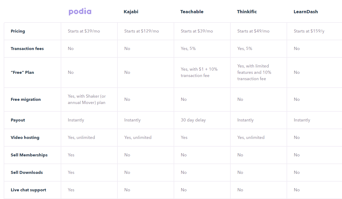Viewport: 342px width, 199px height.
Task: Click the "Yes, with Shaker" migration cell
Action: click(87, 99)
